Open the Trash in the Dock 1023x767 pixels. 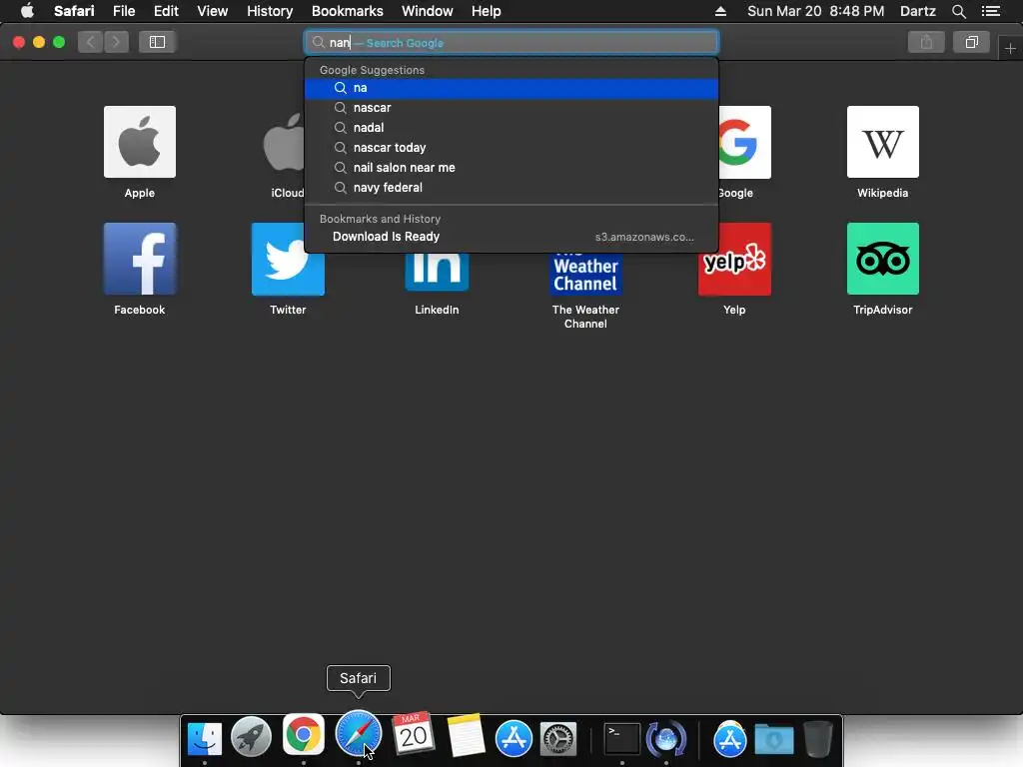pos(817,739)
